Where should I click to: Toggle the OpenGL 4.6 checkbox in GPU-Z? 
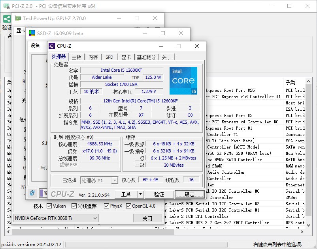tap(128, 206)
